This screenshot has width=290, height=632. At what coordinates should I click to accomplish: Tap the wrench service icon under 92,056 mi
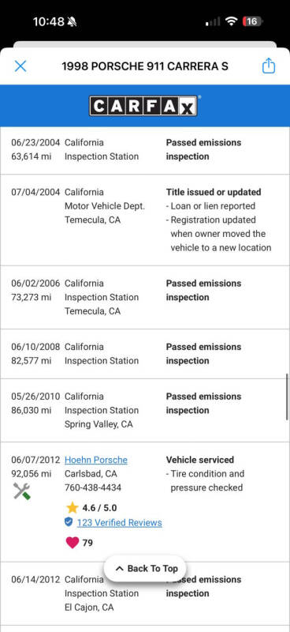(x=22, y=491)
